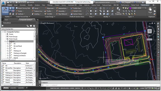Toggle ortho mode in status bar
Screen dimensions: 161x91
click(x=93, y=88)
